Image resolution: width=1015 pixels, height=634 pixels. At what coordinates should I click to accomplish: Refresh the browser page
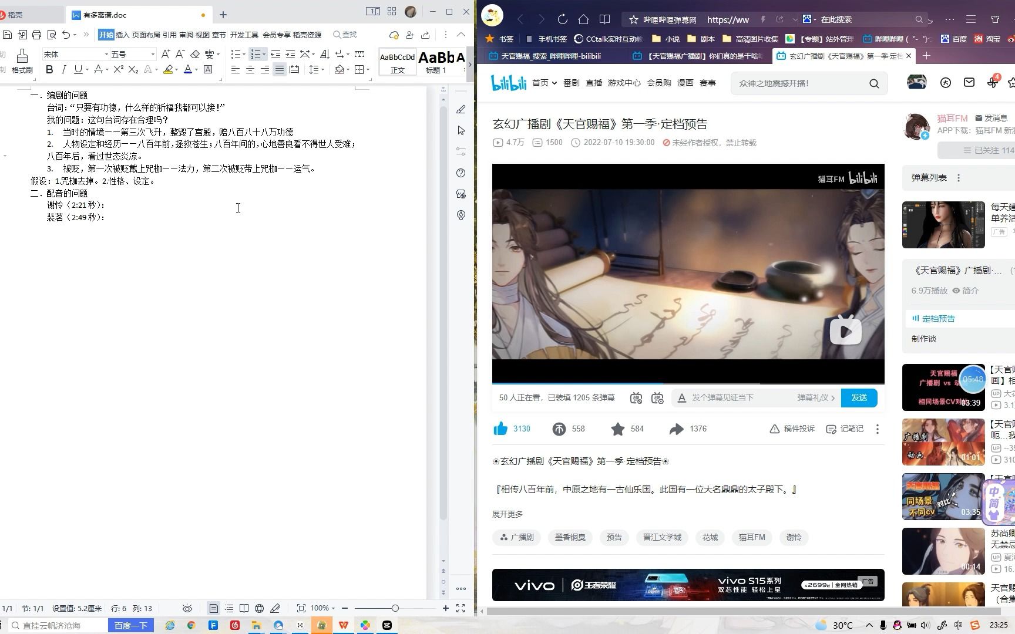pos(562,19)
